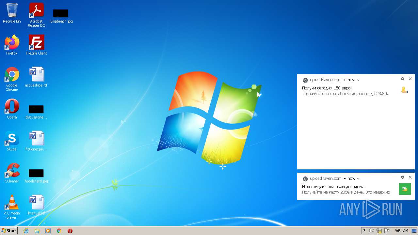The image size is (418, 235).
Task: Launch CCleaner desktop shortcut
Action: click(12, 173)
